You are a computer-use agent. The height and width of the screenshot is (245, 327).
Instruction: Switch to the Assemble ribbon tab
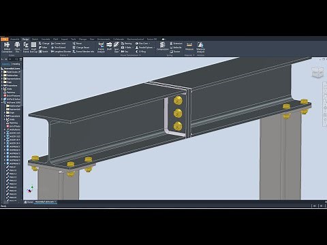pos(15,39)
